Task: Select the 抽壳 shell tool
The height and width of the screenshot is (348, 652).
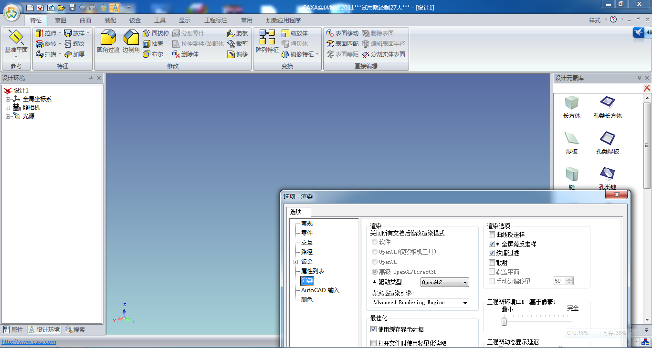Action: click(154, 44)
